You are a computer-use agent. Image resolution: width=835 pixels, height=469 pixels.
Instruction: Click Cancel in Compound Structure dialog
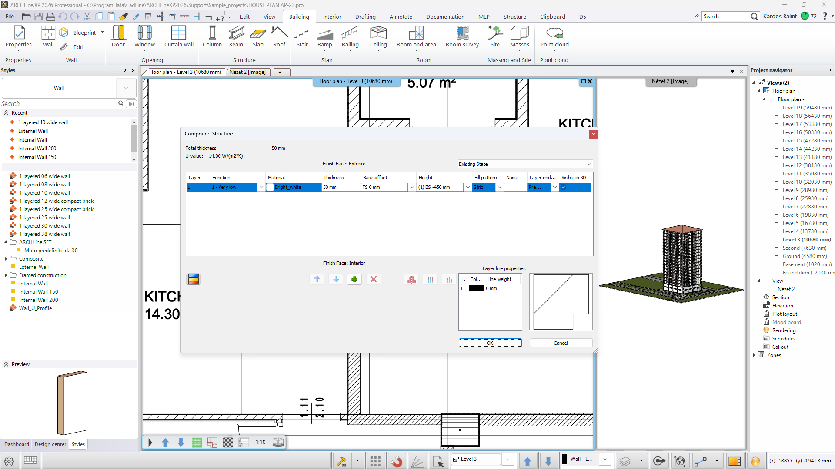pos(561,343)
